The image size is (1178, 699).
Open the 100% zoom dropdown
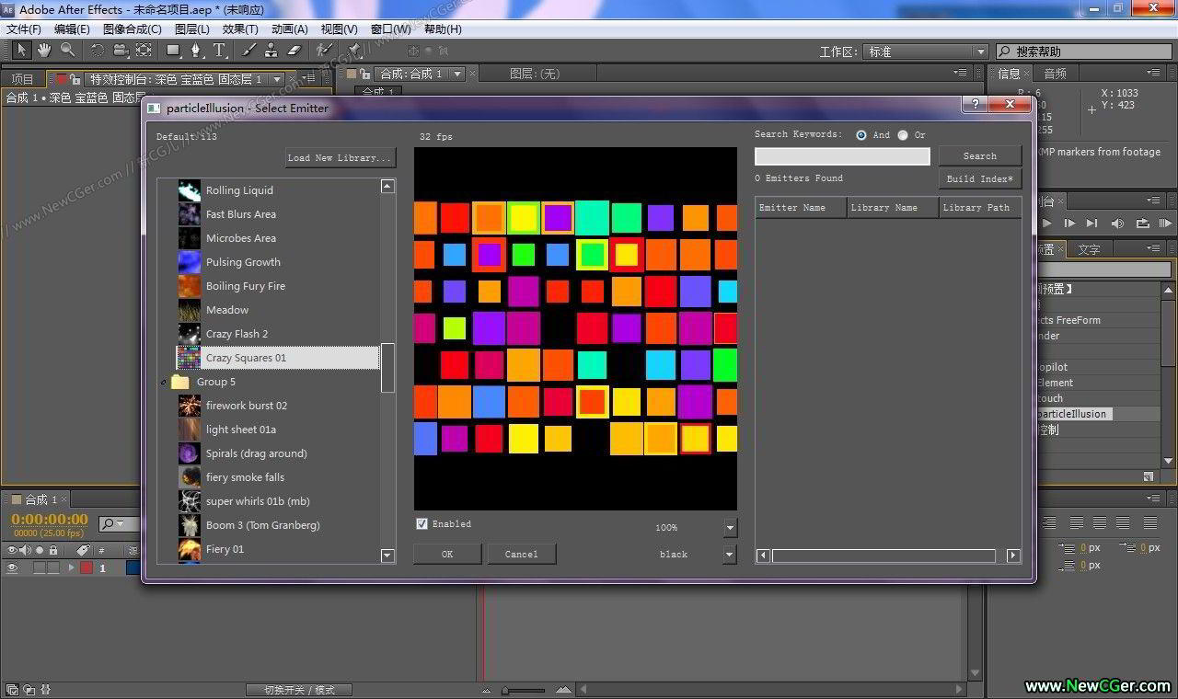(x=730, y=528)
